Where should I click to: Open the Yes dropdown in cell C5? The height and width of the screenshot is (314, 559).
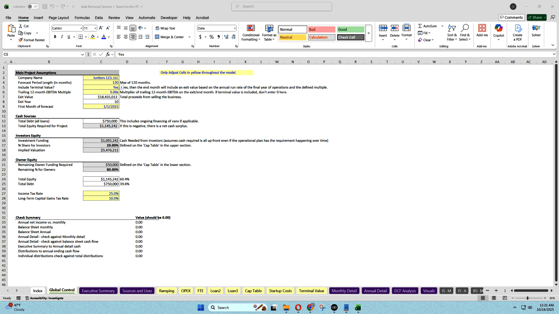point(122,87)
